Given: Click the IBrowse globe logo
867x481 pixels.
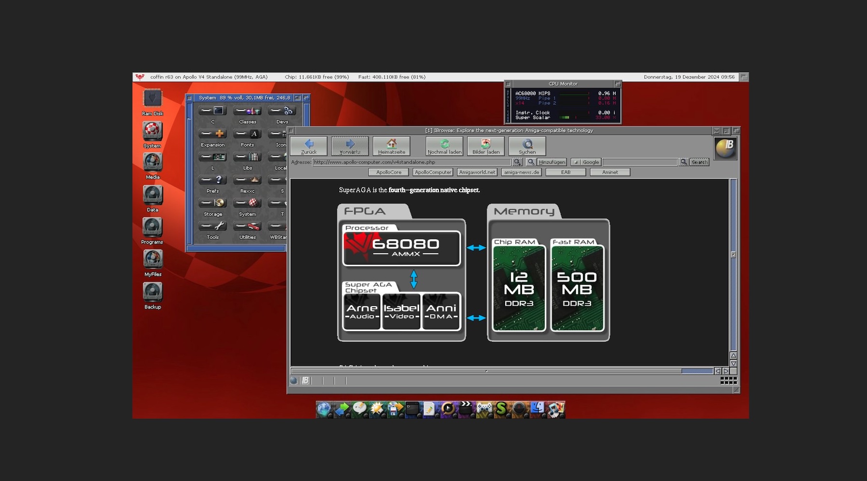Looking at the screenshot, I should pyautogui.click(x=725, y=148).
